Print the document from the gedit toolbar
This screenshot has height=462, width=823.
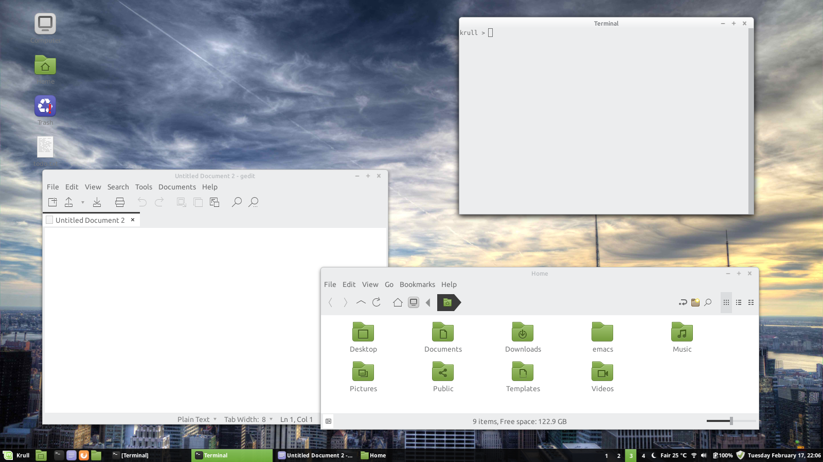[x=120, y=202]
